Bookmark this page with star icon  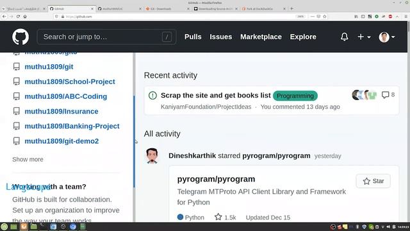325,17
